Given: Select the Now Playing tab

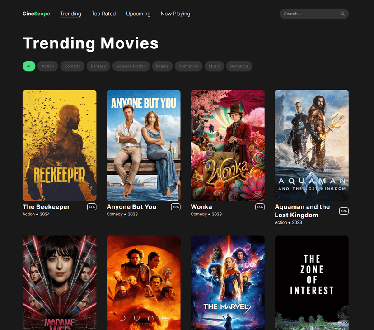Looking at the screenshot, I should (176, 14).
